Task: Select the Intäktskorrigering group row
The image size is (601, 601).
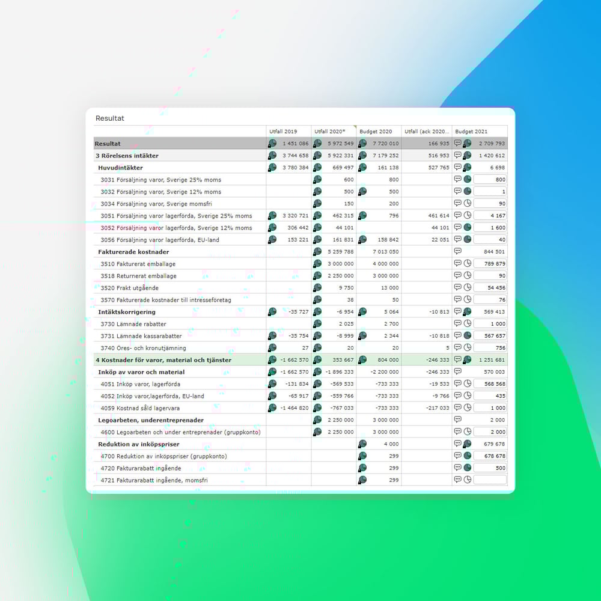Action: click(127, 312)
